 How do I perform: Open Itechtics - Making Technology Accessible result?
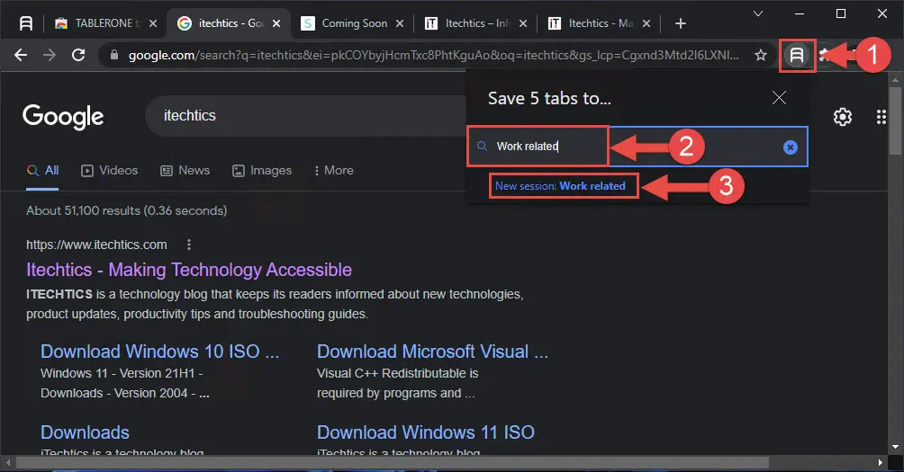point(189,270)
